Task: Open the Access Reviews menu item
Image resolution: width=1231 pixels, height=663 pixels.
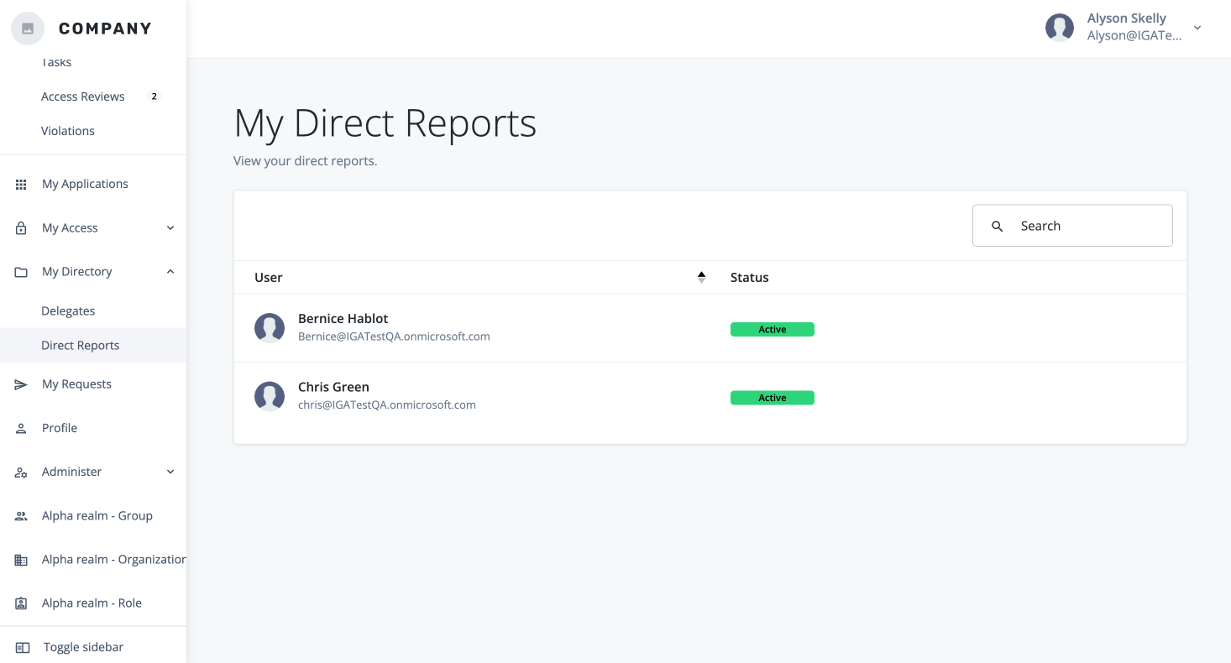Action: 83,96
